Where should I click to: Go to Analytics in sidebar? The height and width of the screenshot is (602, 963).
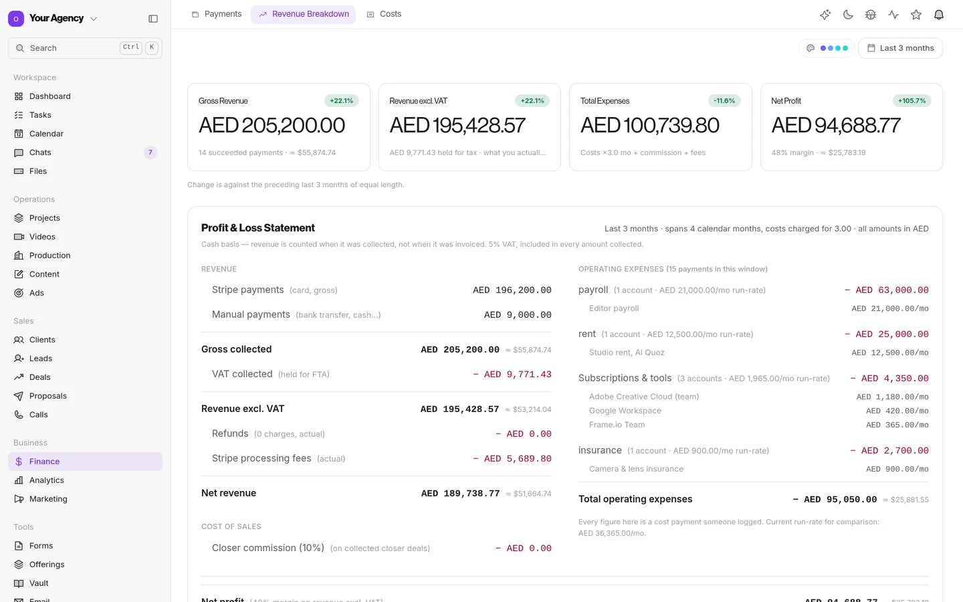(85, 480)
